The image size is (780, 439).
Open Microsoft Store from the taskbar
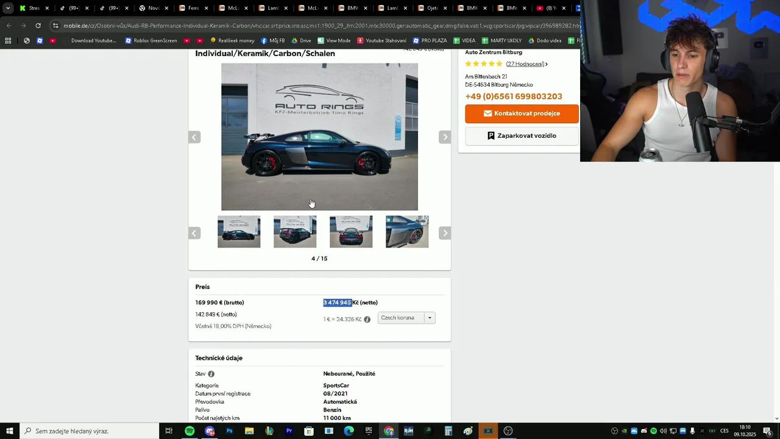pyautogui.click(x=309, y=431)
